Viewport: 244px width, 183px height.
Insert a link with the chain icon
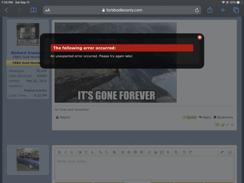100,152
